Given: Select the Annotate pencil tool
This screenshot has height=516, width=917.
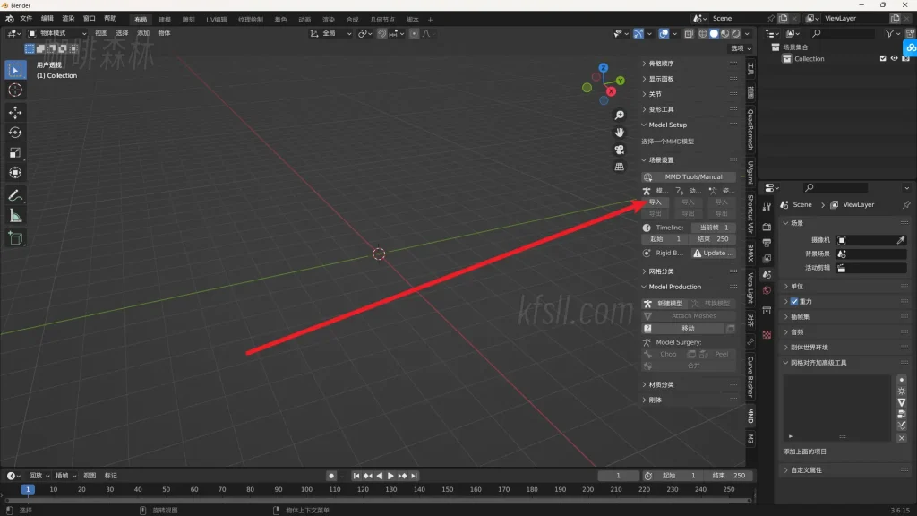Looking at the screenshot, I should pos(15,195).
